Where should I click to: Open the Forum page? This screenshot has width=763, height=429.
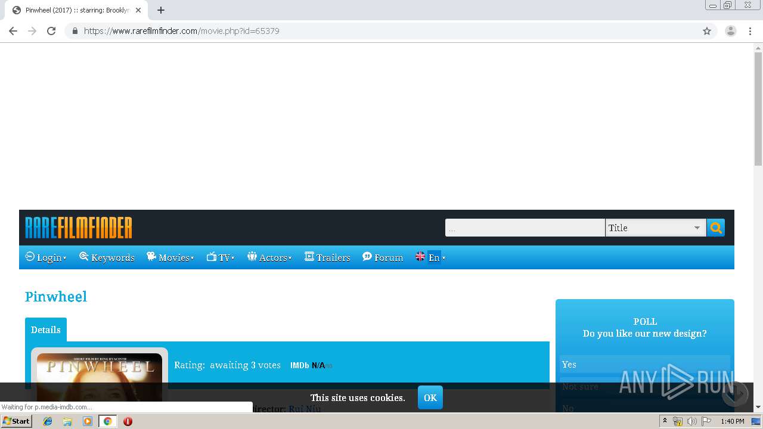(x=383, y=257)
